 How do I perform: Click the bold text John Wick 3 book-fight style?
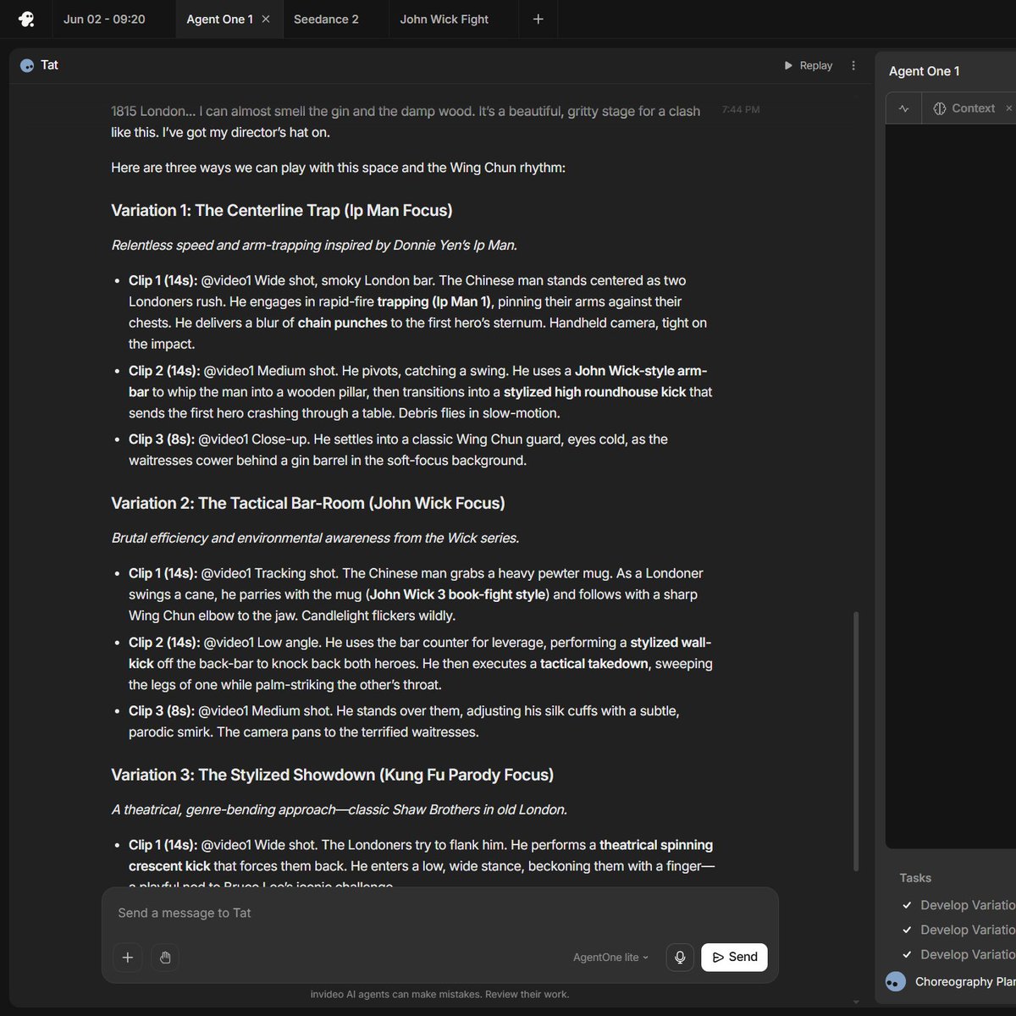point(457,594)
